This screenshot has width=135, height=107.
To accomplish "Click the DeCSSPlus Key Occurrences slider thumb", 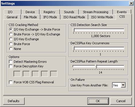I will click(74, 48).
